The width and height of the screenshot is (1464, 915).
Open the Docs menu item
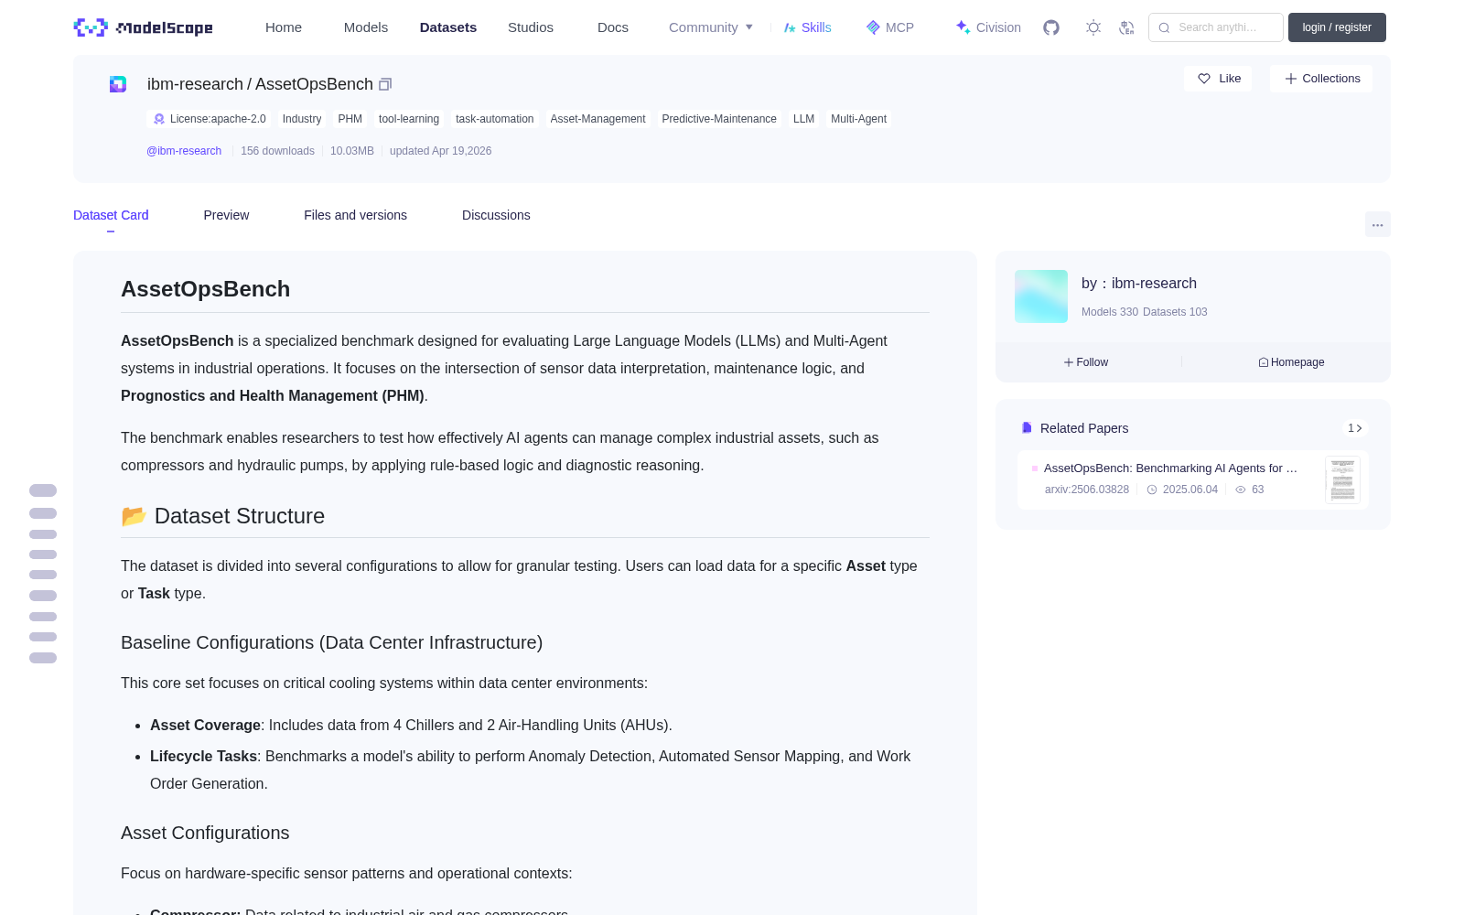pos(613,27)
